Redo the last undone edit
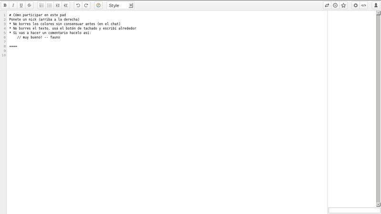381x214 pixels. point(86,5)
